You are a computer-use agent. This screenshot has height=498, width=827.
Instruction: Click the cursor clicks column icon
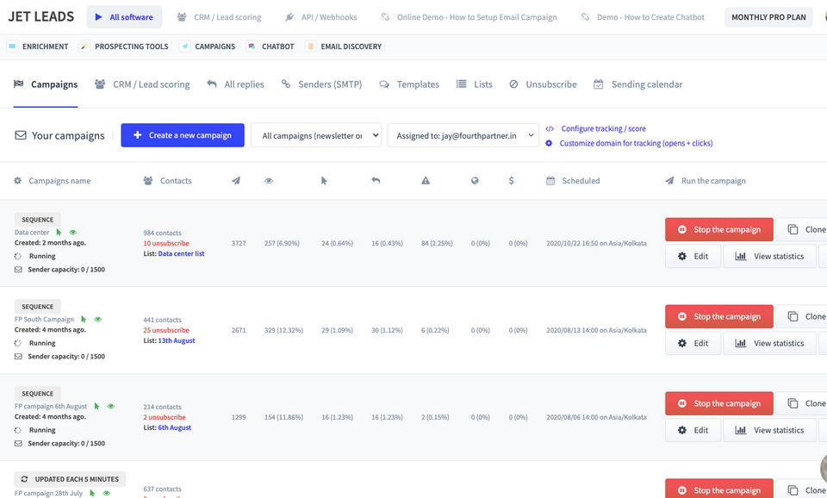pyautogui.click(x=324, y=181)
